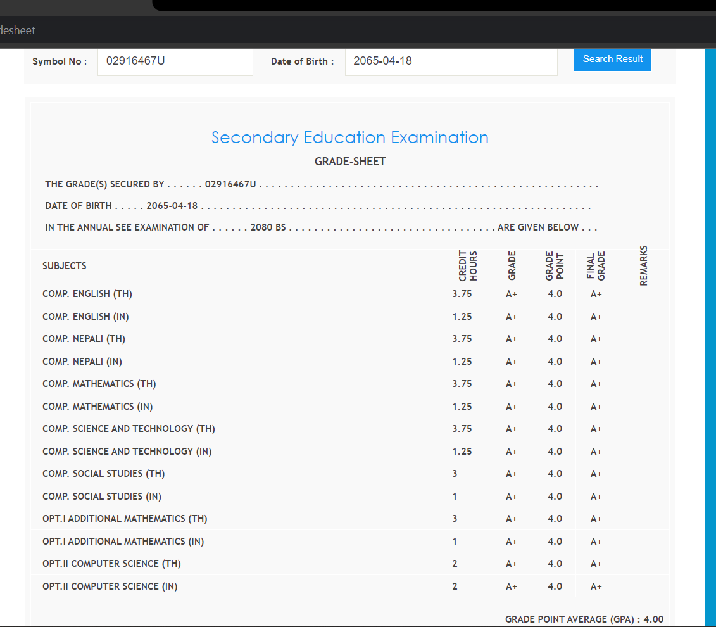Viewport: 716px width, 627px height.
Task: Click the FINAL GRADE column header
Action: tap(596, 266)
